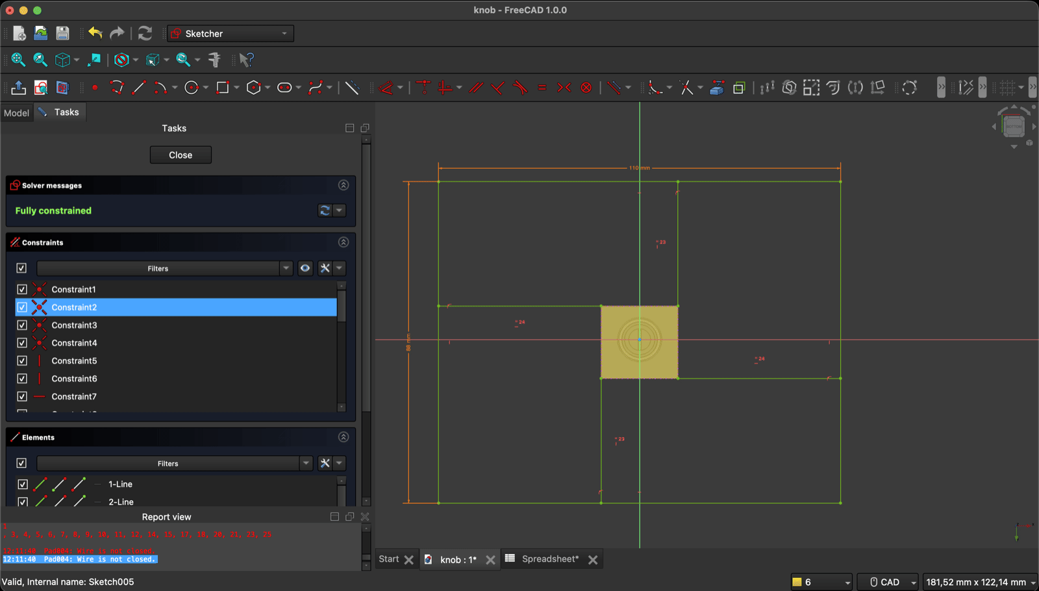The image size is (1039, 591).
Task: Click the refresh recompute icon
Action: point(145,33)
